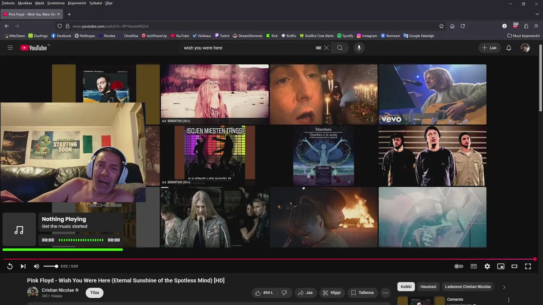This screenshot has width=543, height=305.
Task: Open the Spotify bookmark
Action: [x=345, y=36]
